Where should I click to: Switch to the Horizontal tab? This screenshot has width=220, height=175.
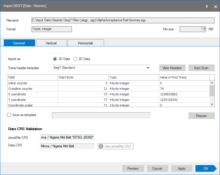pos(85,43)
